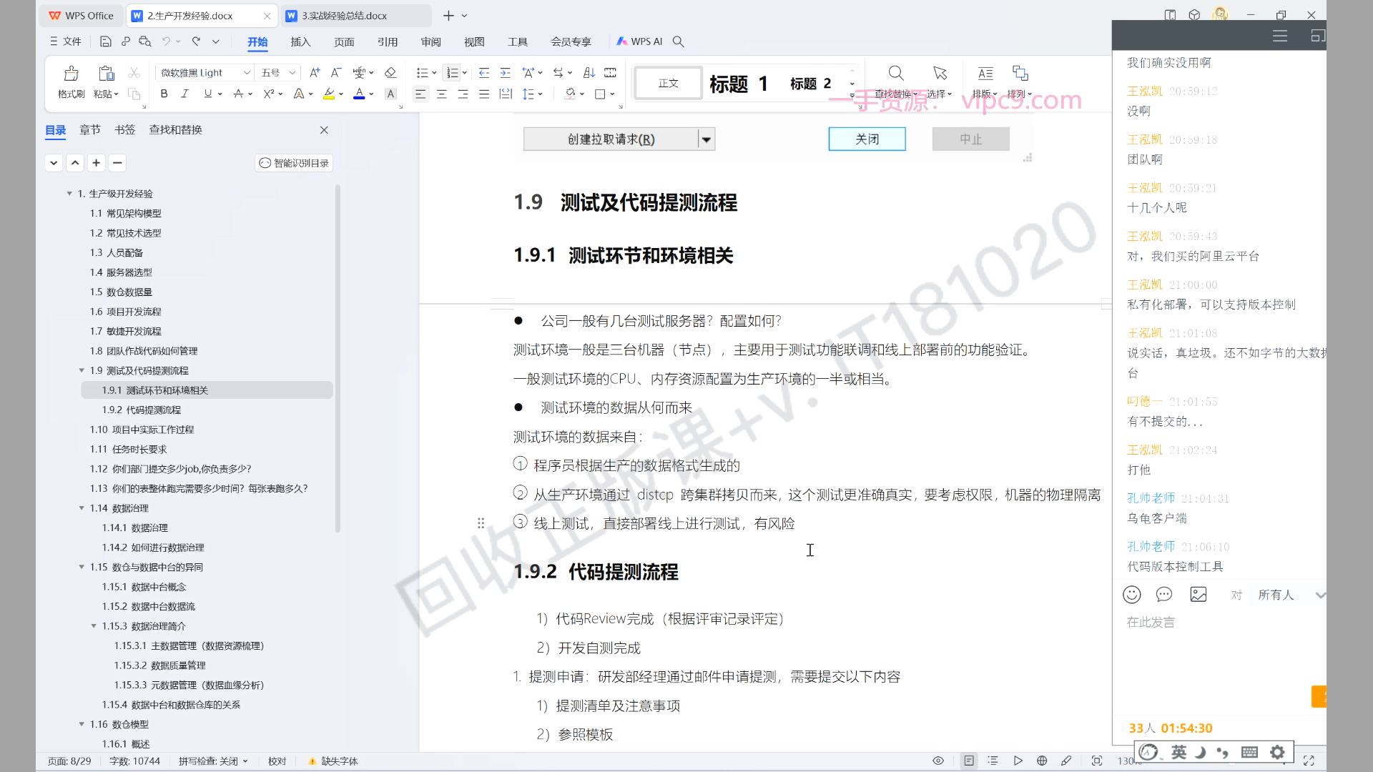Toggle bold formatting
This screenshot has height=772, width=1373.
click(x=164, y=94)
